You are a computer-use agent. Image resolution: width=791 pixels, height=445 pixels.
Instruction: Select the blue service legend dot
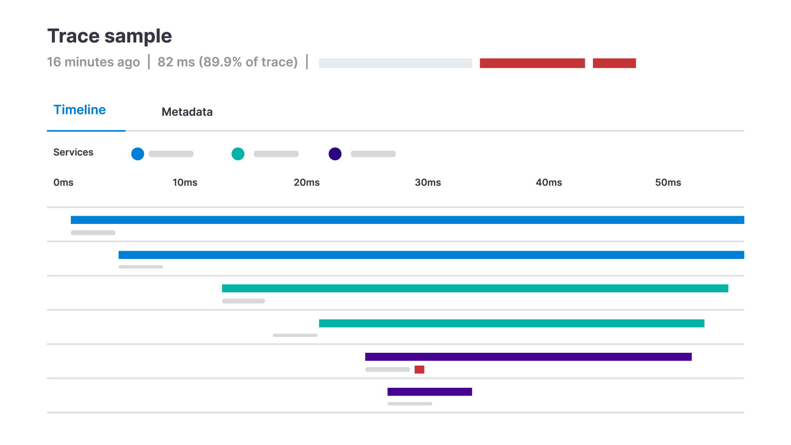[138, 154]
